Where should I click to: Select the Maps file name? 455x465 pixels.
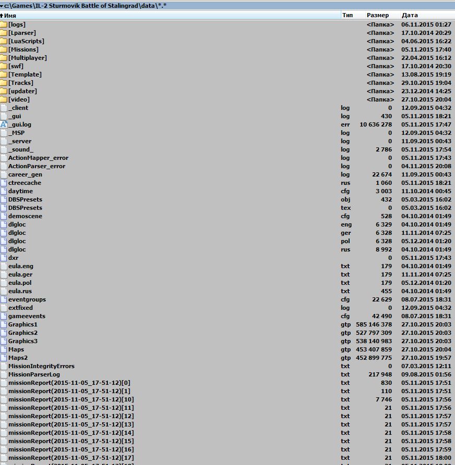tap(16, 349)
